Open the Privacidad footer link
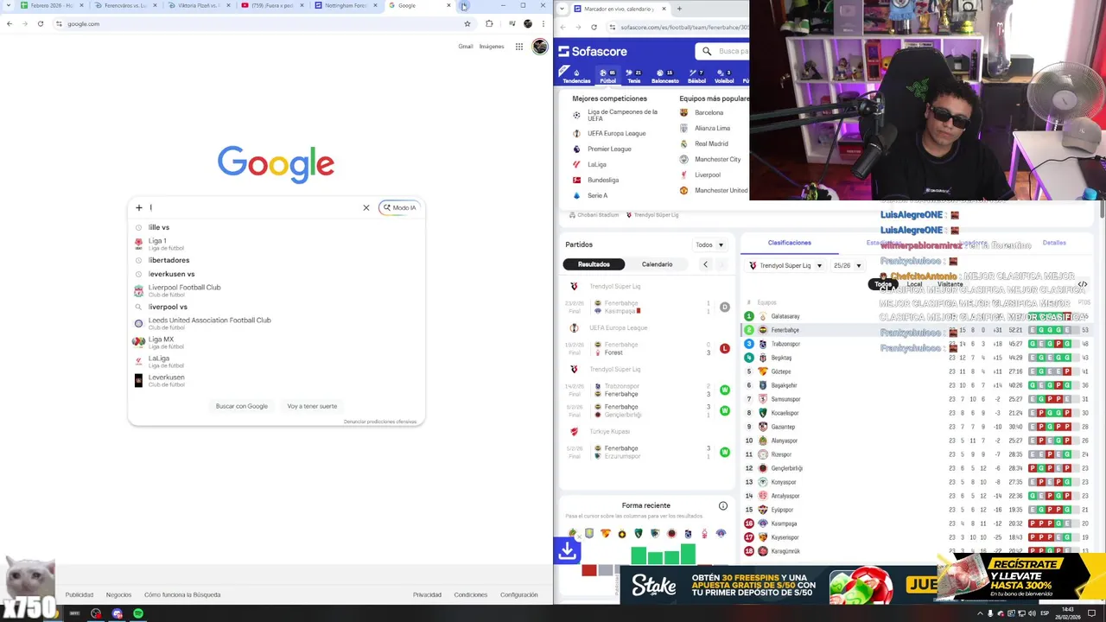The height and width of the screenshot is (622, 1106). click(427, 594)
